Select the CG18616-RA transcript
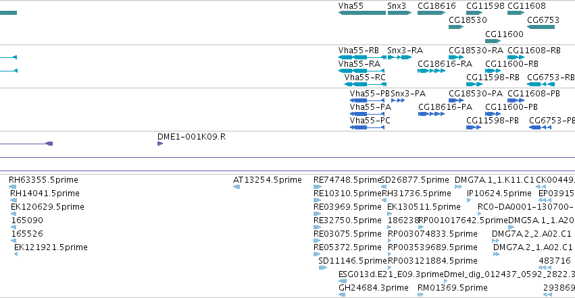 [x=445, y=63]
